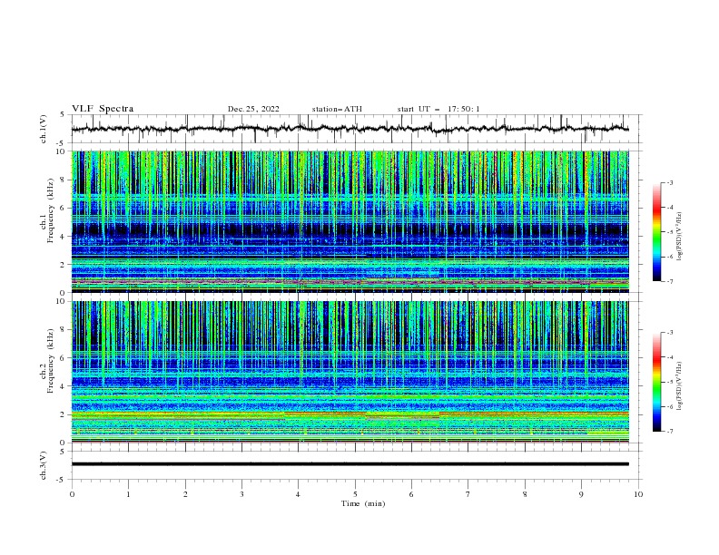
Task: Click the "-7" tick on ch.1 colorbar
Action: point(670,281)
